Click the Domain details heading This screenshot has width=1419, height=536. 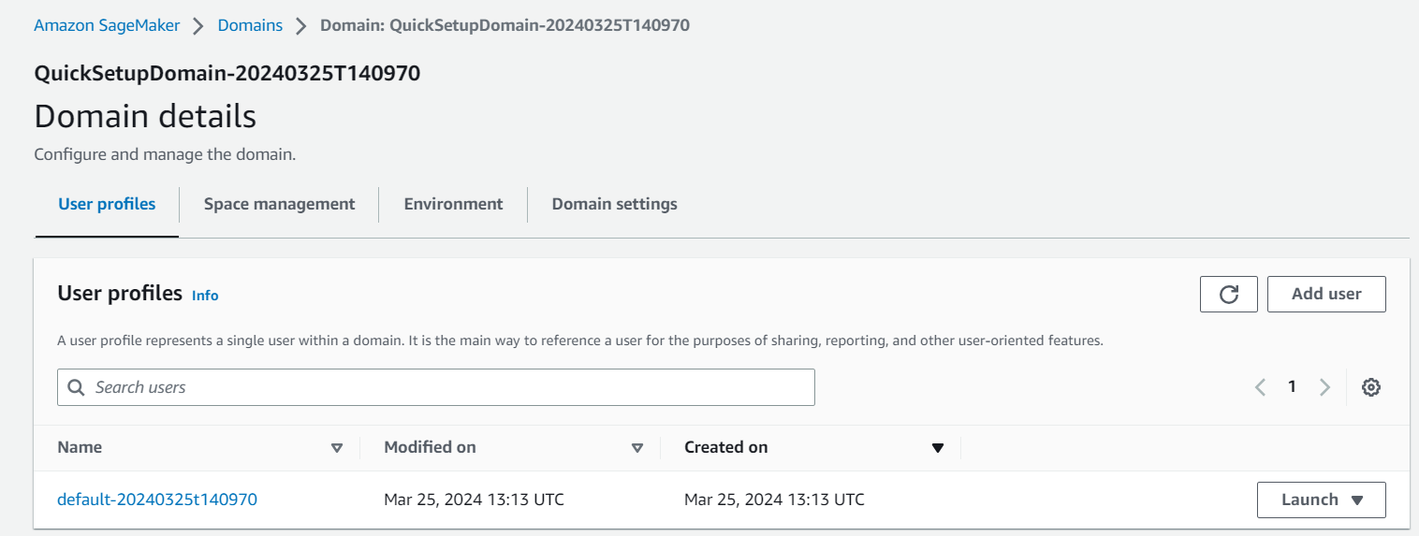pyautogui.click(x=145, y=116)
